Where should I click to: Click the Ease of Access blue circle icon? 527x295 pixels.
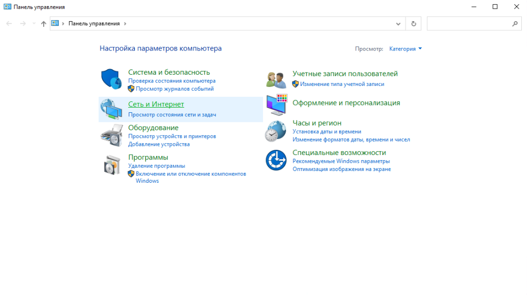click(276, 160)
